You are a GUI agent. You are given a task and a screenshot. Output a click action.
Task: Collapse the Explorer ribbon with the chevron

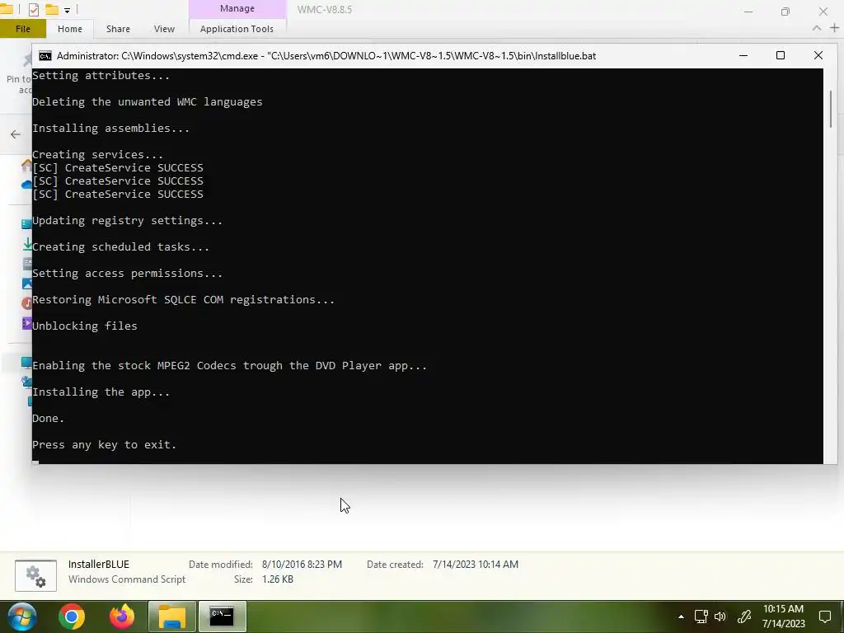point(817,28)
